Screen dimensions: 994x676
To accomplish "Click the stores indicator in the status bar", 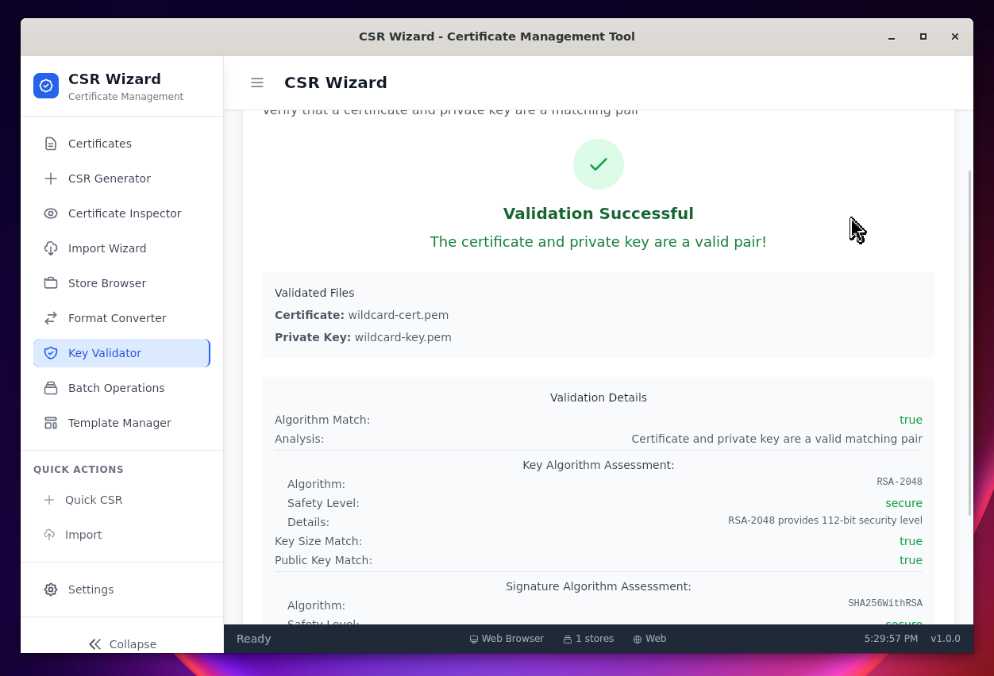I will click(x=588, y=639).
